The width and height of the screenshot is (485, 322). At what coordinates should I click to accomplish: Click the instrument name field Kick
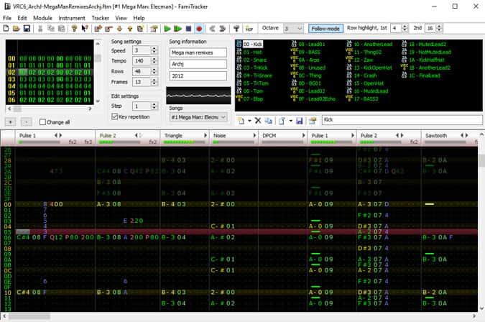coord(402,120)
